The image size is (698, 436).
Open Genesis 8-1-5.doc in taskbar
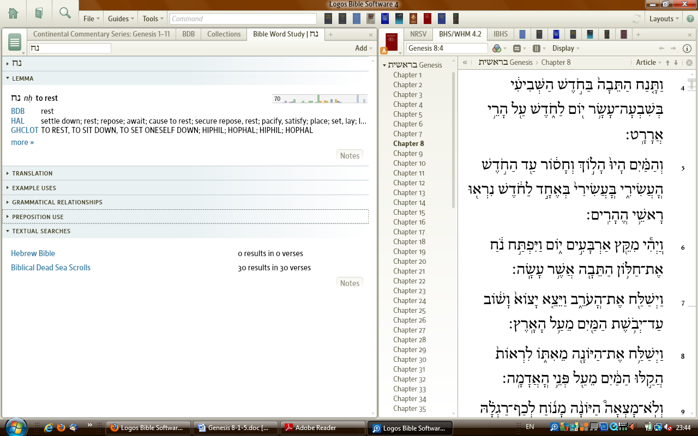(236, 428)
